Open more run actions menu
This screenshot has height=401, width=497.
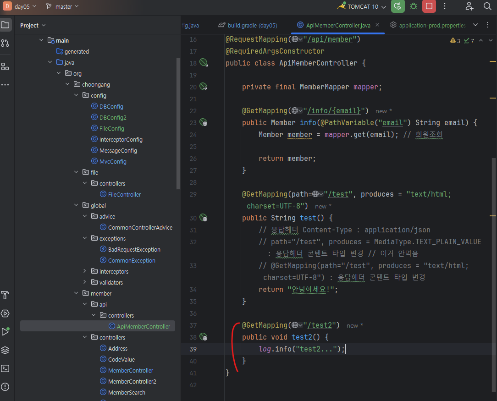445,6
